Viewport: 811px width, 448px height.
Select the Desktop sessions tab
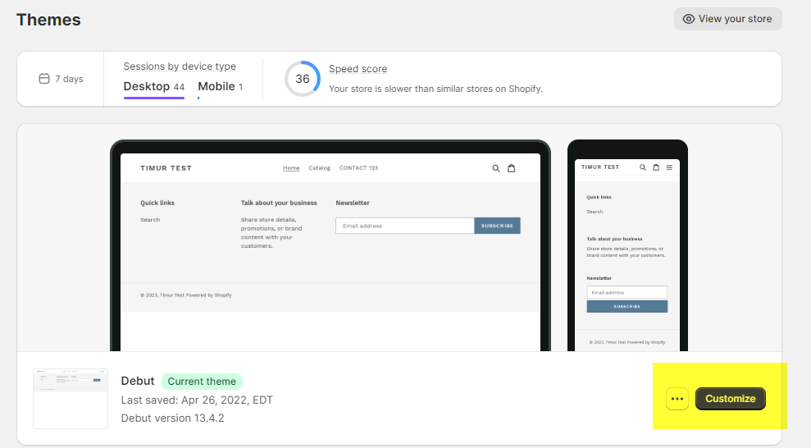(x=153, y=87)
